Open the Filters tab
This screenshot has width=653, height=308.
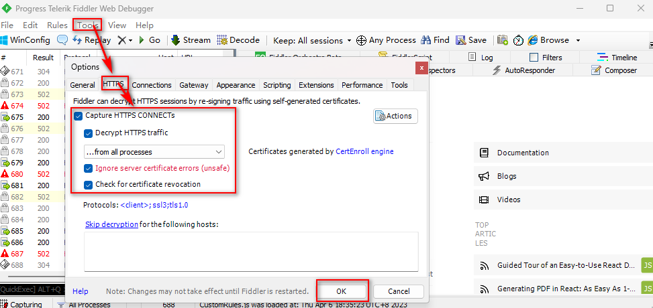[x=545, y=58]
